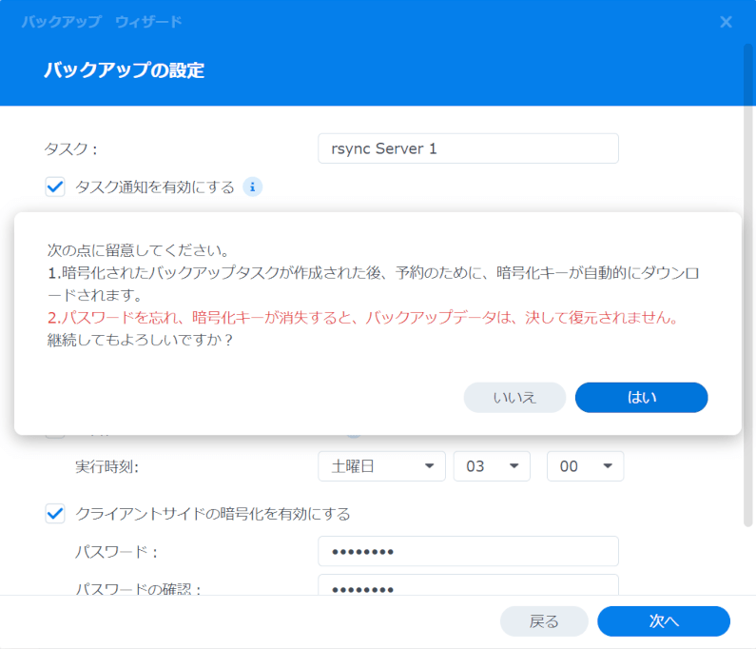Click into the パスワードの確認 input field
Screen dimensions: 756x649
click(468, 585)
